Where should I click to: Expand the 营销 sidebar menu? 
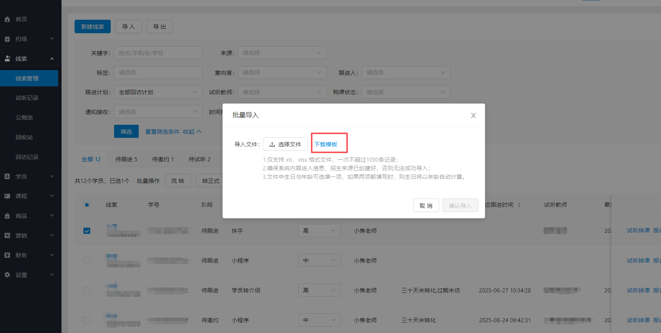[x=52, y=235]
